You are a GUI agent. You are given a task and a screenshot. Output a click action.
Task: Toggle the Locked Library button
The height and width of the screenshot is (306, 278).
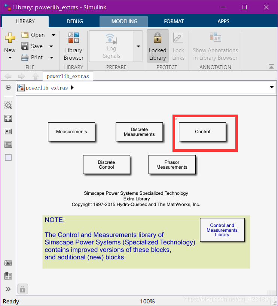coord(158,46)
